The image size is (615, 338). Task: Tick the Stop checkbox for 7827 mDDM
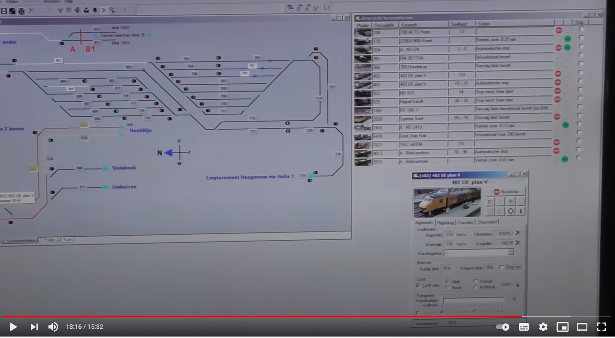coord(579,141)
